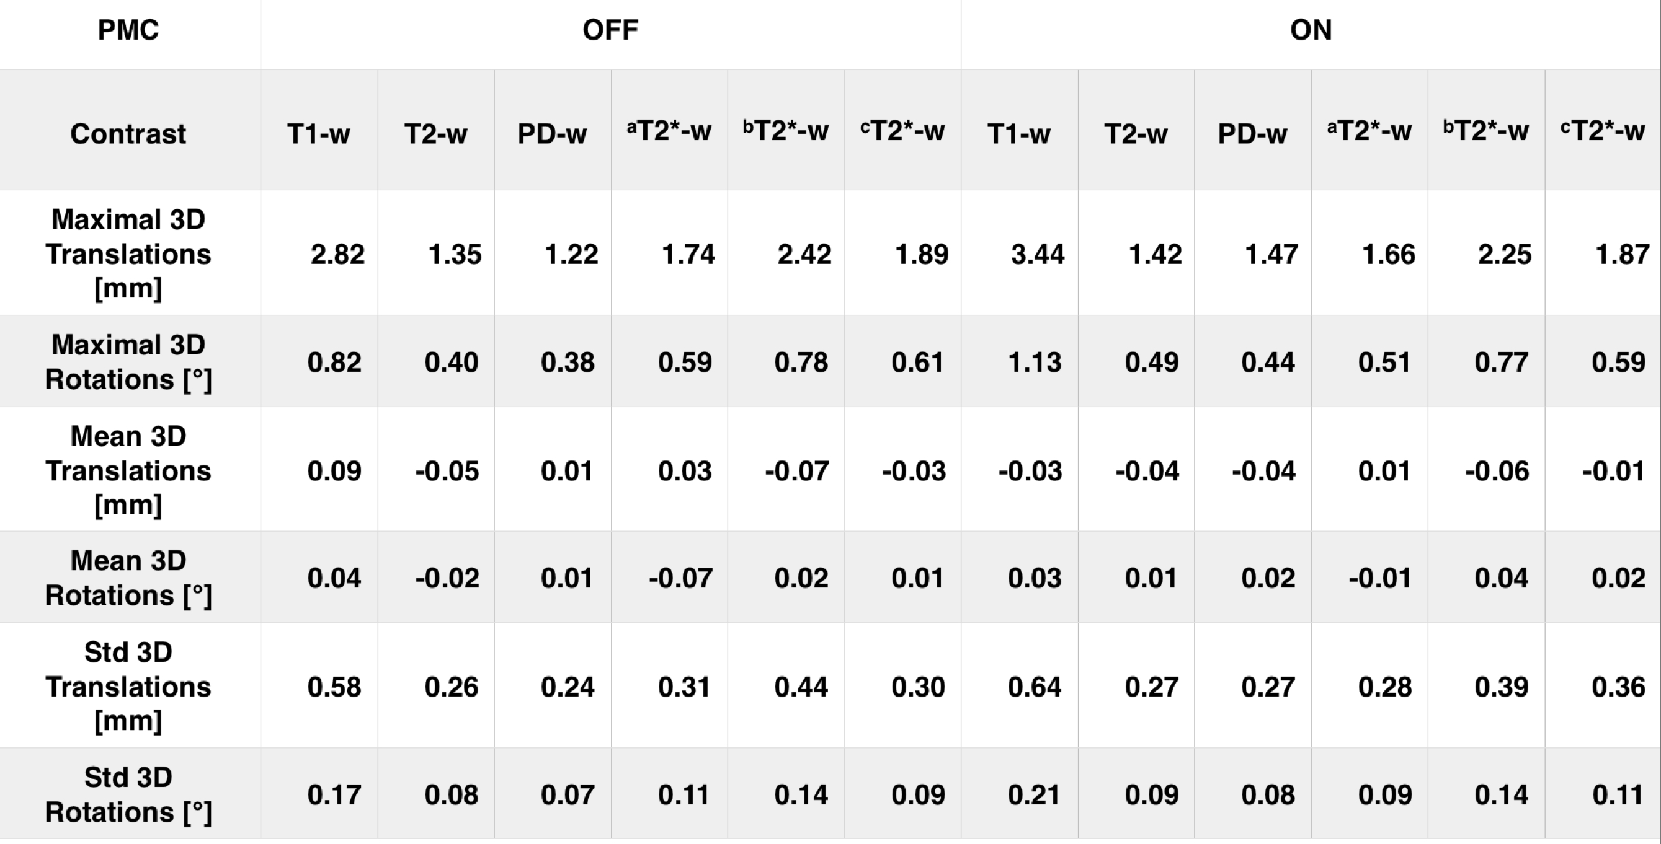The height and width of the screenshot is (844, 1661).
Task: Select the OFF column group header
Action: click(x=610, y=30)
